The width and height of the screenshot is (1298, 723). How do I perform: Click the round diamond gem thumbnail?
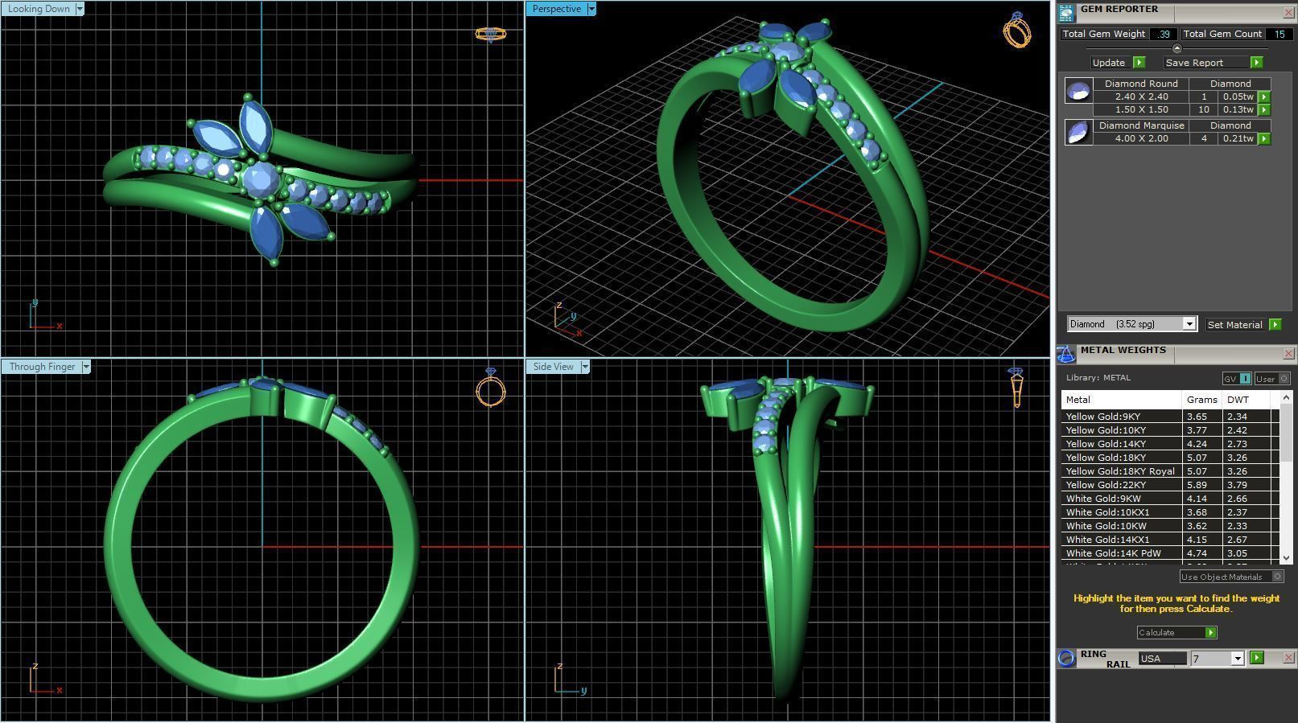[1078, 90]
